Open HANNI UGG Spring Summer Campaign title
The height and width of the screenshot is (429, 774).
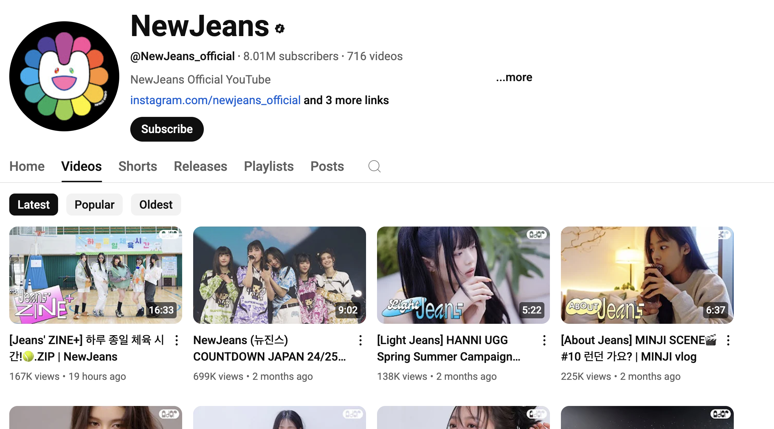point(449,348)
